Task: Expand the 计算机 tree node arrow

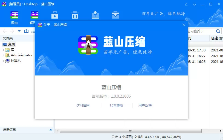Action: pyautogui.click(x=3, y=61)
